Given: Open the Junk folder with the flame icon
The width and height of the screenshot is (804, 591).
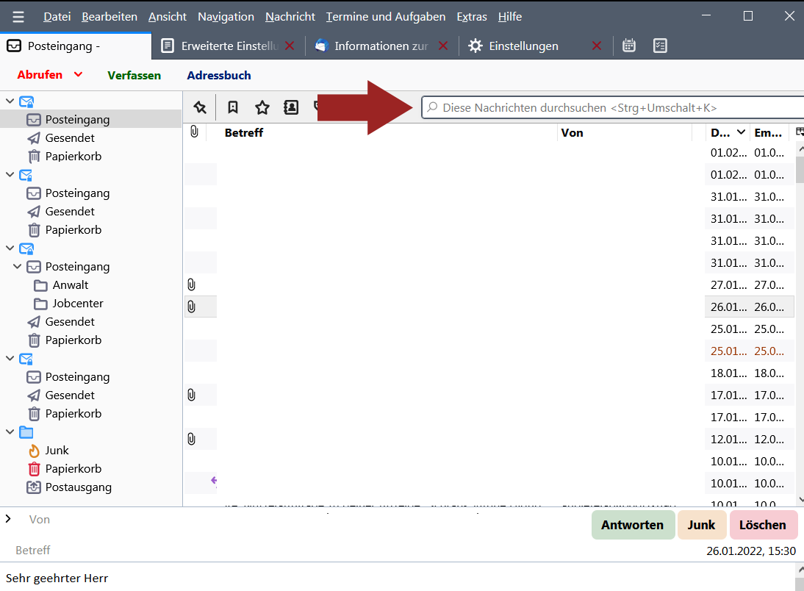Looking at the screenshot, I should coord(57,451).
